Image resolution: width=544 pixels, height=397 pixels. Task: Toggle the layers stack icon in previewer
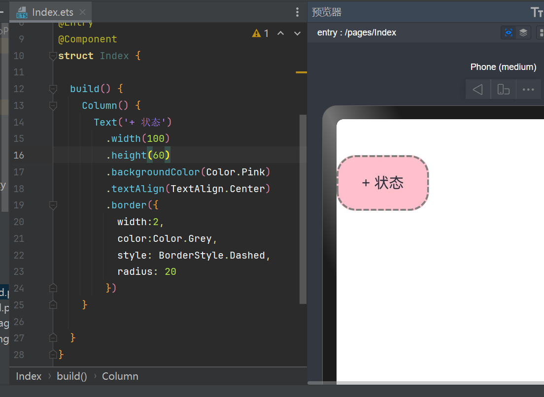point(523,33)
